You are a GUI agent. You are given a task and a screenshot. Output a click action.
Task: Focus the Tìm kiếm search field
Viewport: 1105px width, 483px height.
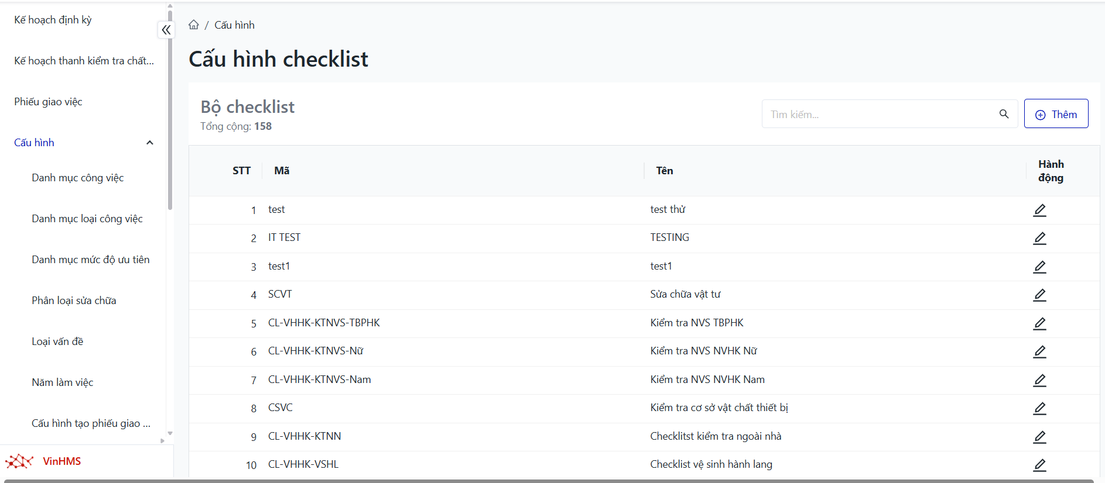(x=878, y=114)
